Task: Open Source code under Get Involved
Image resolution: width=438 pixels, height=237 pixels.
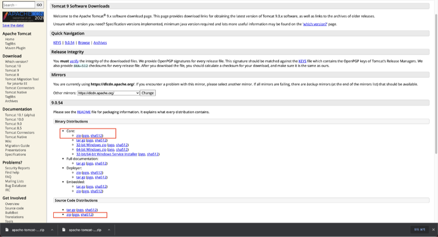Action: (x=14, y=209)
